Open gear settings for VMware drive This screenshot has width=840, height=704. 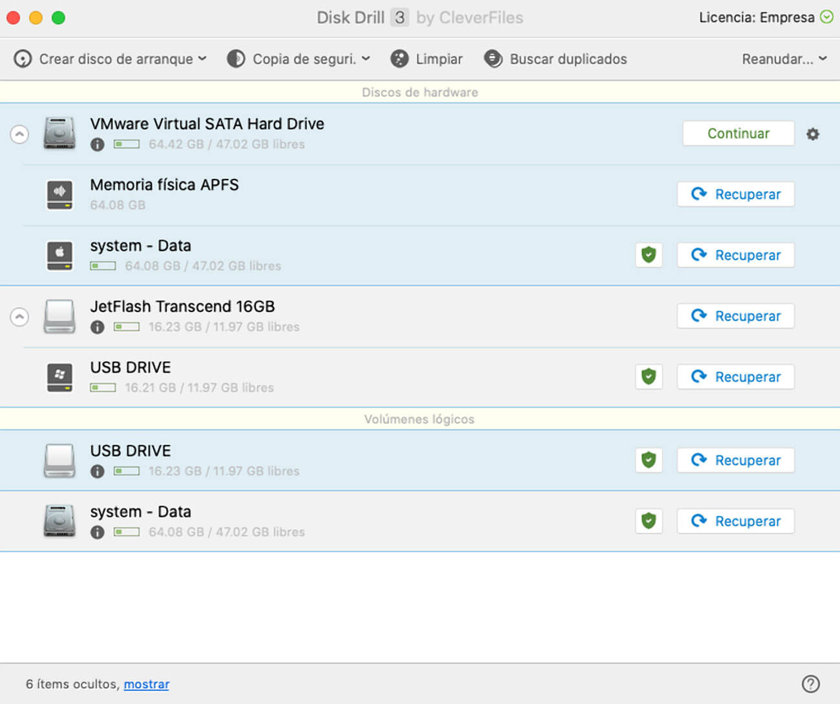[x=813, y=134]
